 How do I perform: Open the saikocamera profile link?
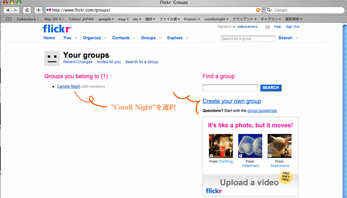247,27
